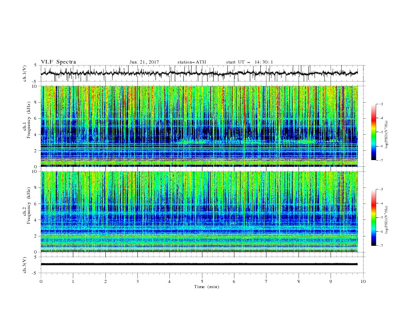
Task: Click the "9" tick on time axis
Action: [331, 281]
